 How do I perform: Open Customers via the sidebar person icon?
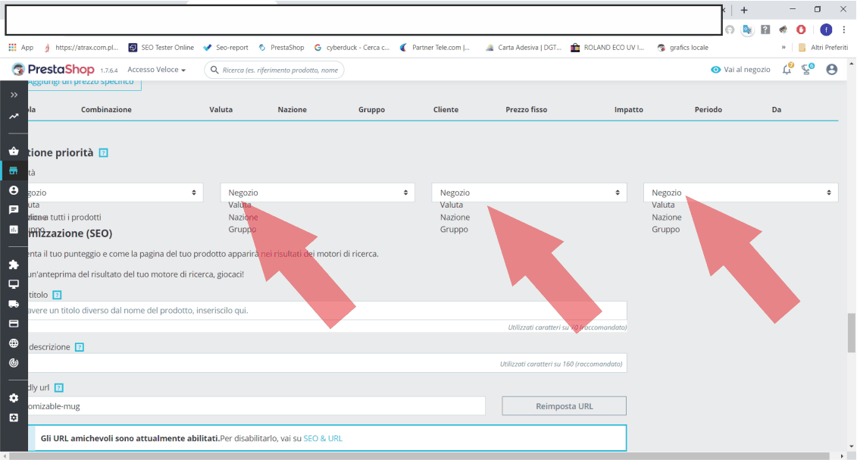coord(14,190)
